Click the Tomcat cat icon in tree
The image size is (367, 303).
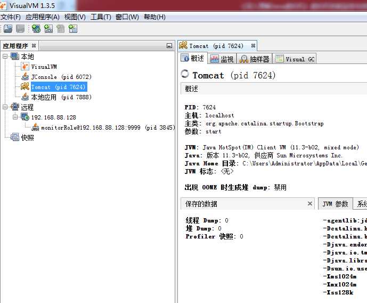(x=25, y=86)
